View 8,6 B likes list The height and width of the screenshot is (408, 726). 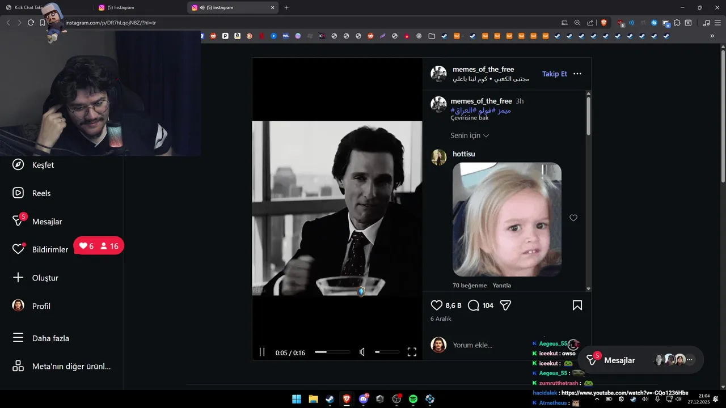click(x=454, y=305)
